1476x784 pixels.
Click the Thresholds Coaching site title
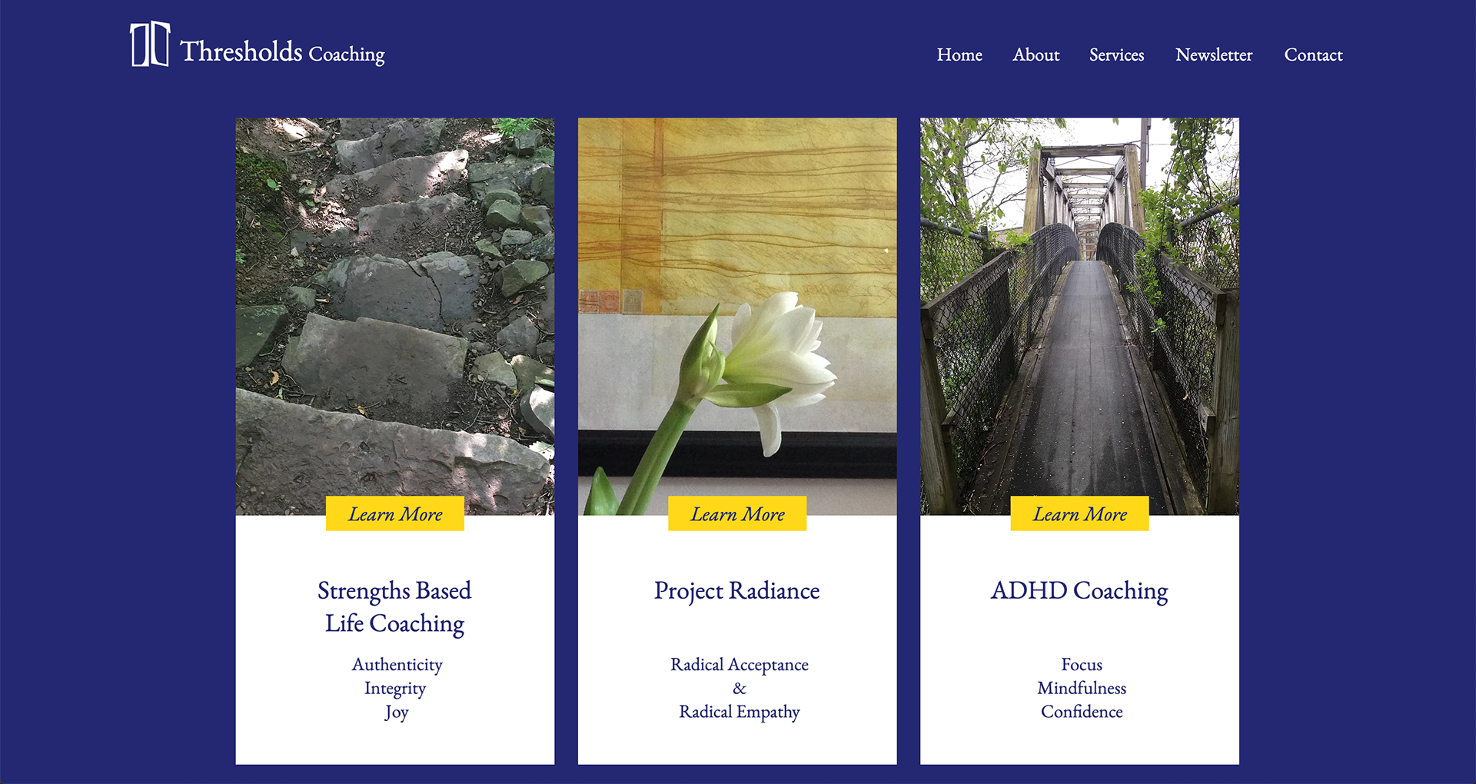click(x=282, y=52)
